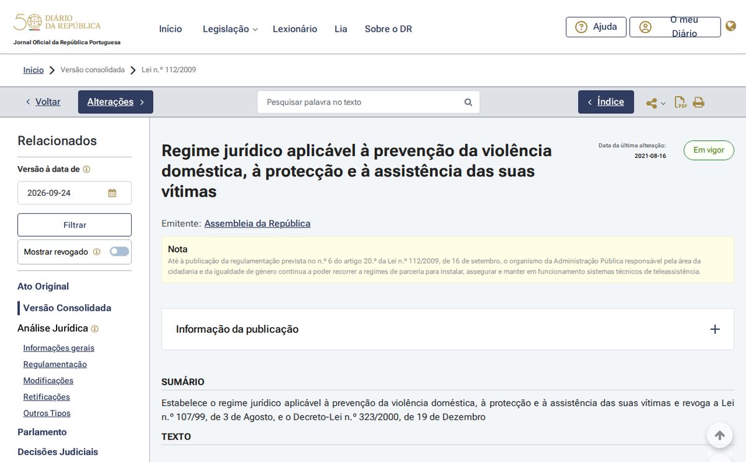The width and height of the screenshot is (746, 462).
Task: Select Versão Consolidada in sidebar
Action: (67, 308)
